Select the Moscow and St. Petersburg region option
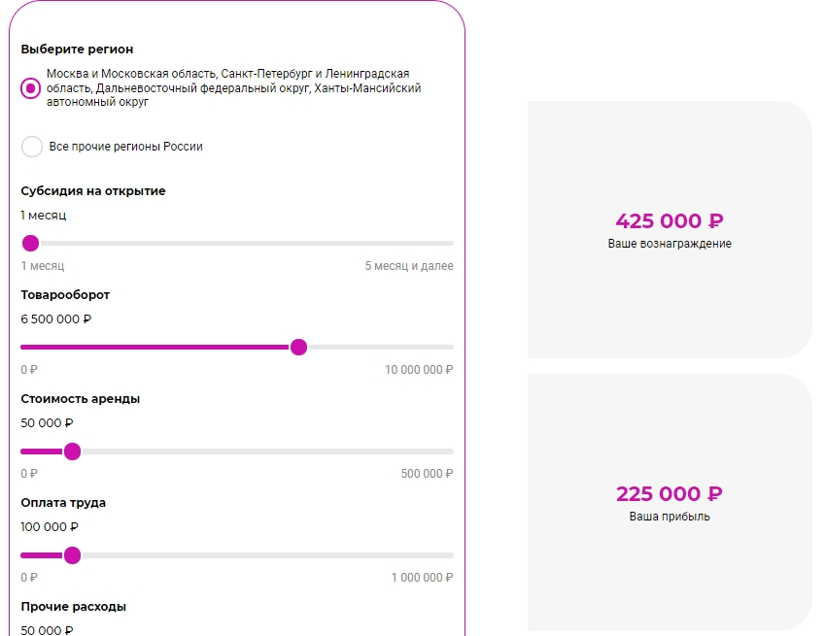Image resolution: width=826 pixels, height=636 pixels. click(x=30, y=88)
